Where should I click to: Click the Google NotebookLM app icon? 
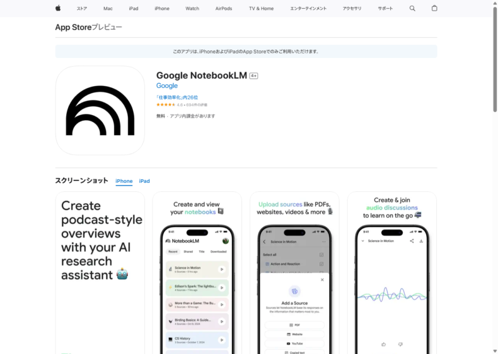click(x=100, y=111)
